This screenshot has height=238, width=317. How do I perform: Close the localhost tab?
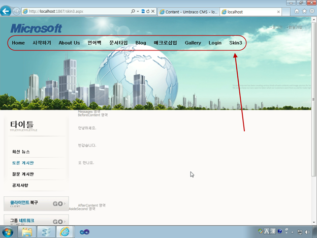click(278, 12)
